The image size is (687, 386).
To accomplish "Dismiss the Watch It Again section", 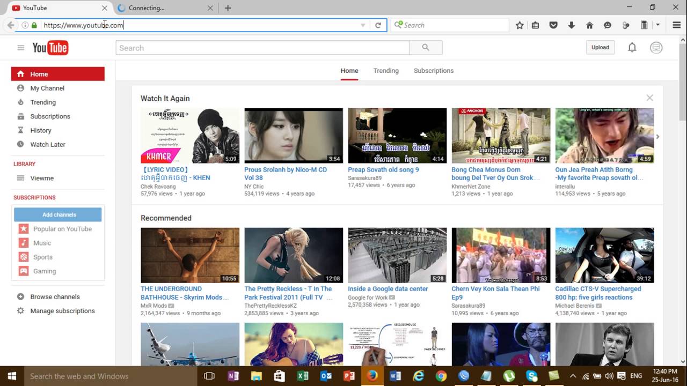I will coord(649,98).
